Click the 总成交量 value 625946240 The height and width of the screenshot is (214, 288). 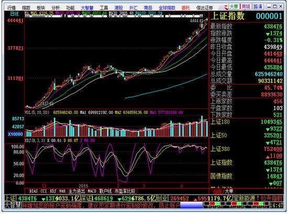(x=269, y=74)
